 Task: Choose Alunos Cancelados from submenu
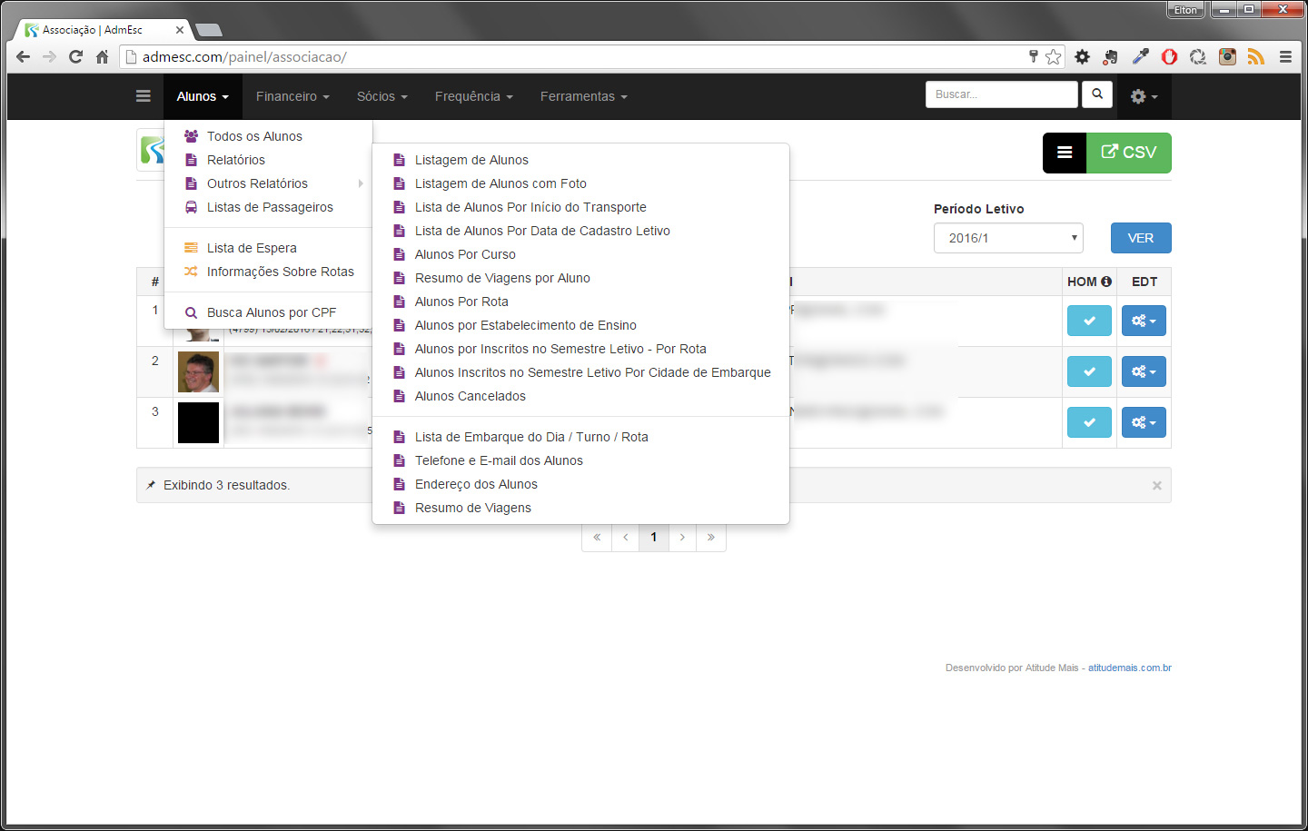470,396
